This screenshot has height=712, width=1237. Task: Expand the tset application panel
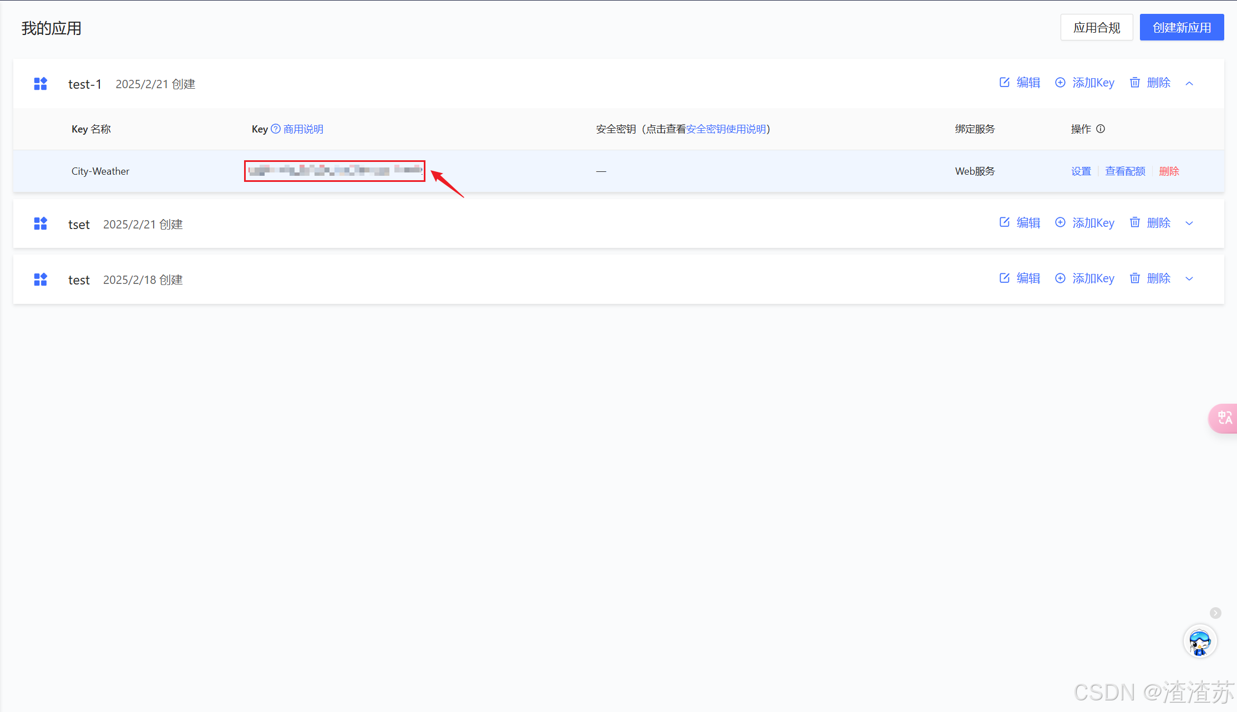(x=1189, y=223)
